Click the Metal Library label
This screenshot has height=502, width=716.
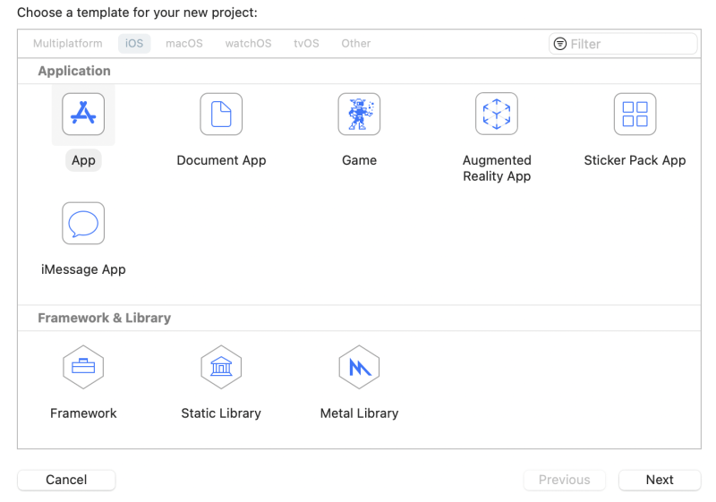tap(359, 413)
